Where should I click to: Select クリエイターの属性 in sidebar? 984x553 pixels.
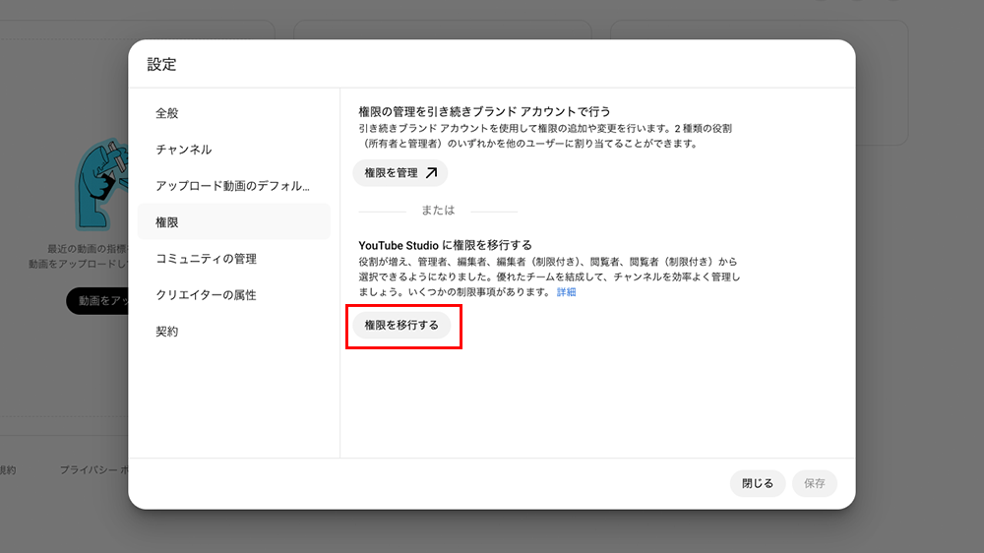[x=233, y=295]
